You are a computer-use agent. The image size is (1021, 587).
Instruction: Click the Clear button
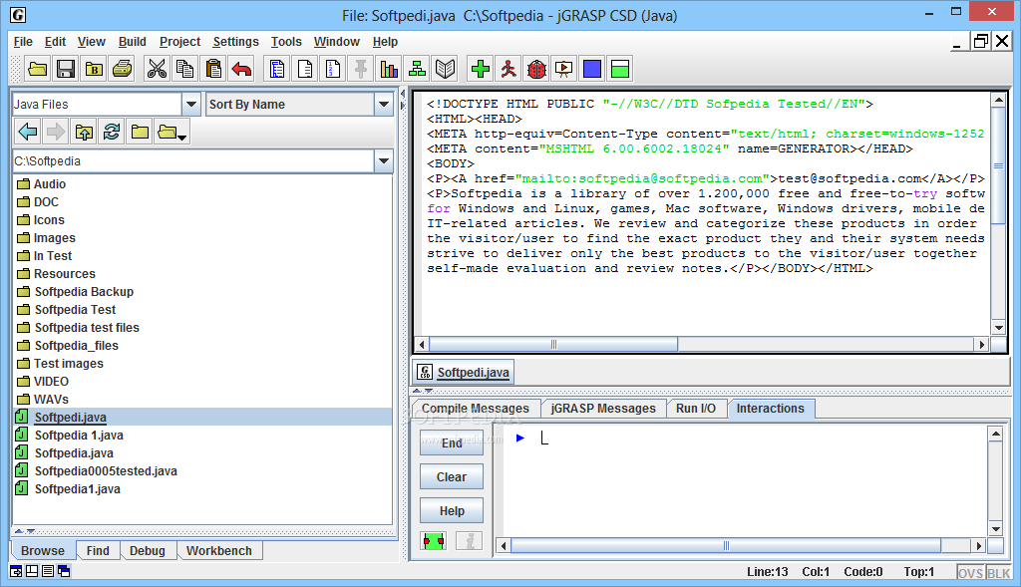[452, 477]
